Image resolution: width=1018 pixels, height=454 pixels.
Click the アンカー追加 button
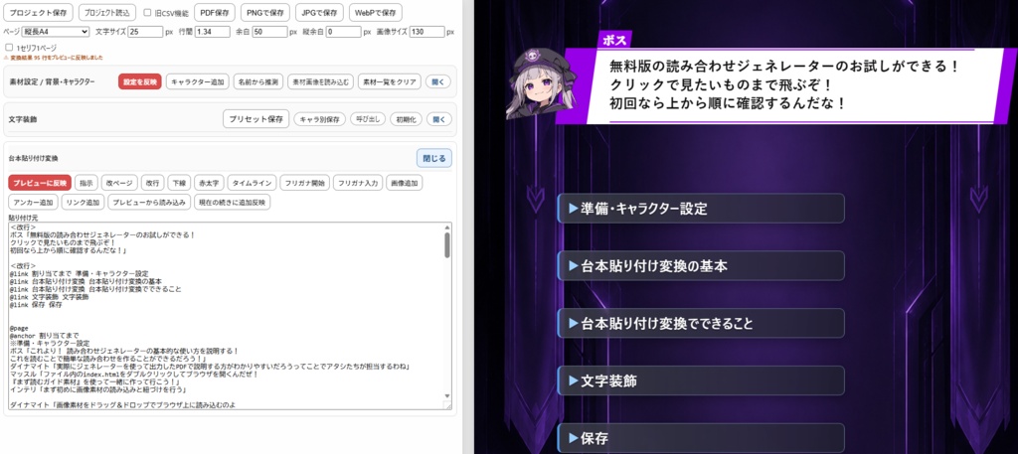[33, 203]
